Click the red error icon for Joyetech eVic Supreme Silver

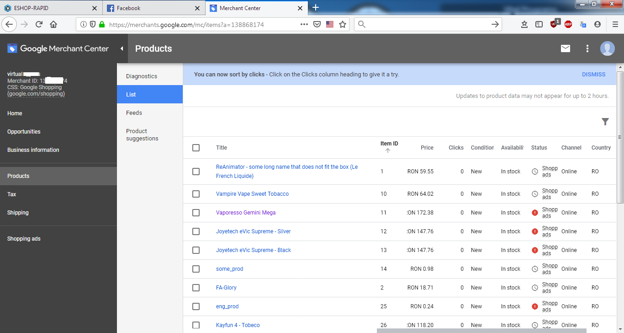pos(535,231)
